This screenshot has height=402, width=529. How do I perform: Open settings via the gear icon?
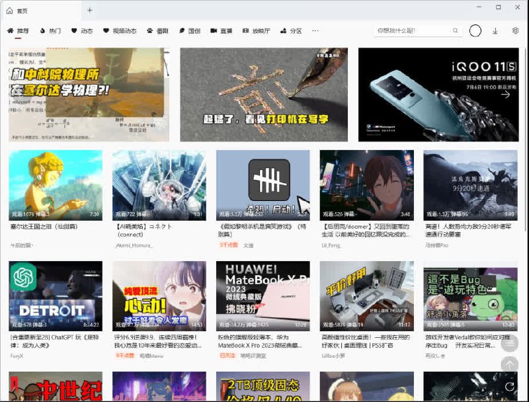[x=516, y=31]
